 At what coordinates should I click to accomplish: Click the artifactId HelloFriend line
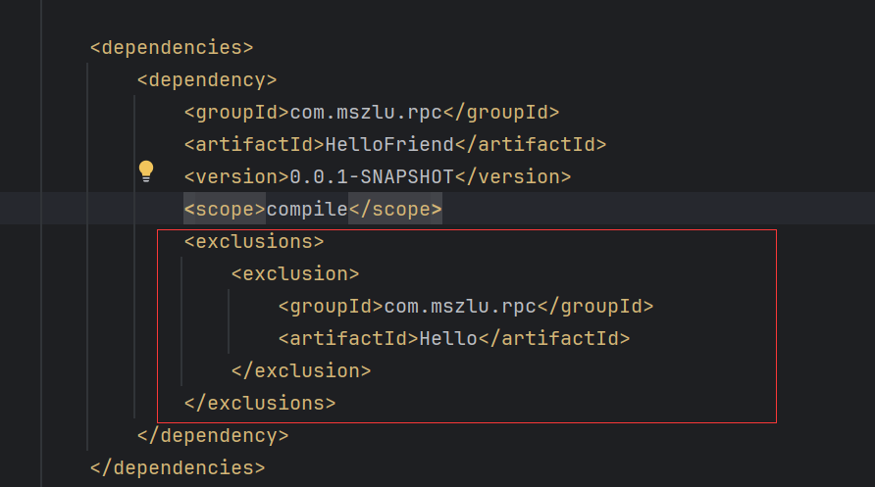(x=395, y=145)
